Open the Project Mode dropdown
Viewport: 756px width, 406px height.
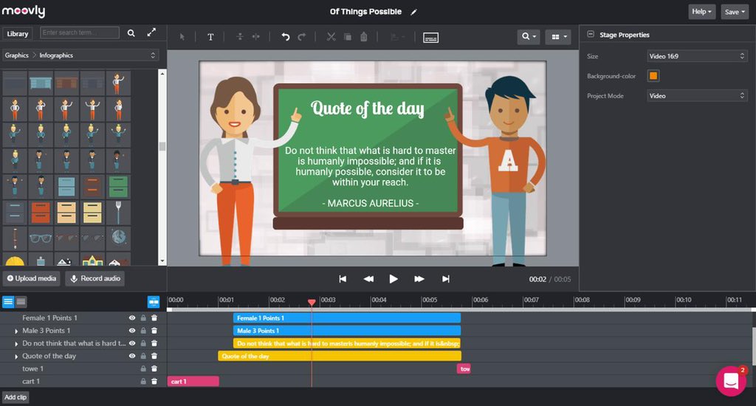tap(697, 96)
